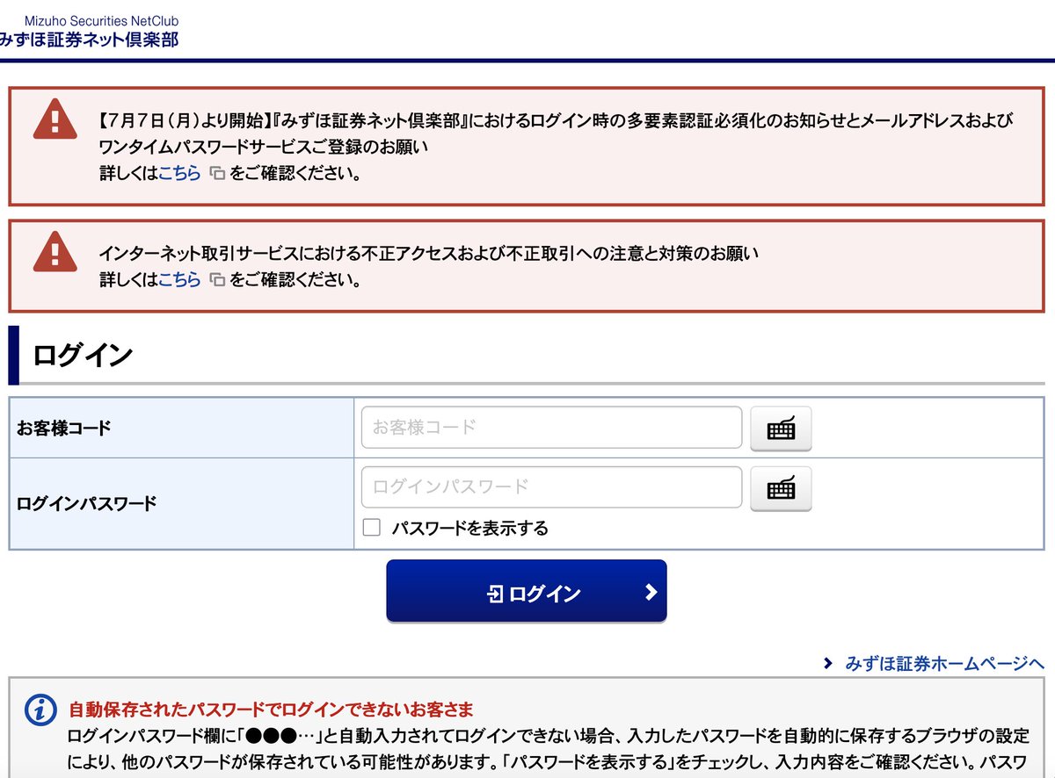Image resolution: width=1055 pixels, height=778 pixels.
Task: Enable the パスワードを表示する checkbox
Action: (371, 527)
